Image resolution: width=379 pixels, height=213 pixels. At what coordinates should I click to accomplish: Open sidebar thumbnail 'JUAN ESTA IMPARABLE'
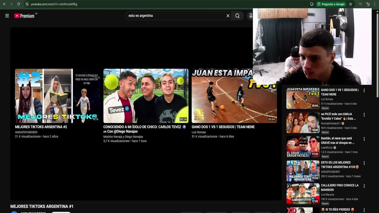tap(303, 98)
